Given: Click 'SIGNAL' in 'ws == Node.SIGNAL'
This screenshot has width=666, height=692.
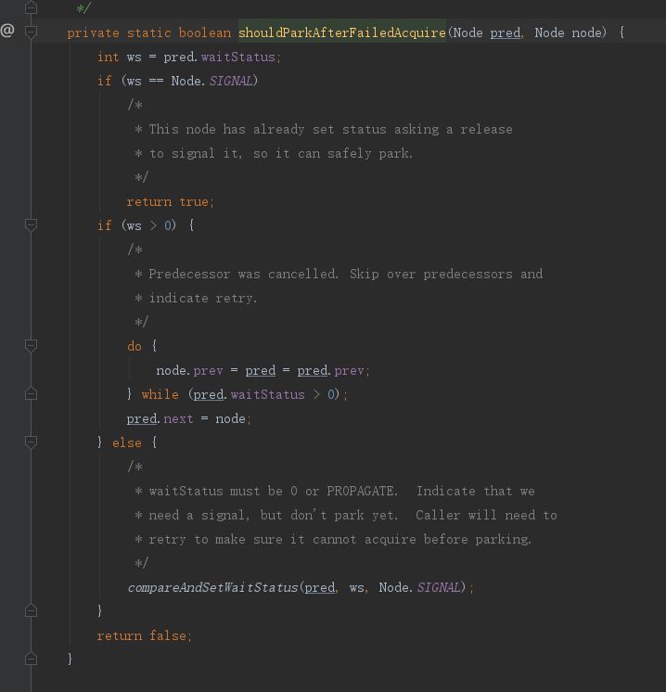Looking at the screenshot, I should pyautogui.click(x=230, y=81).
